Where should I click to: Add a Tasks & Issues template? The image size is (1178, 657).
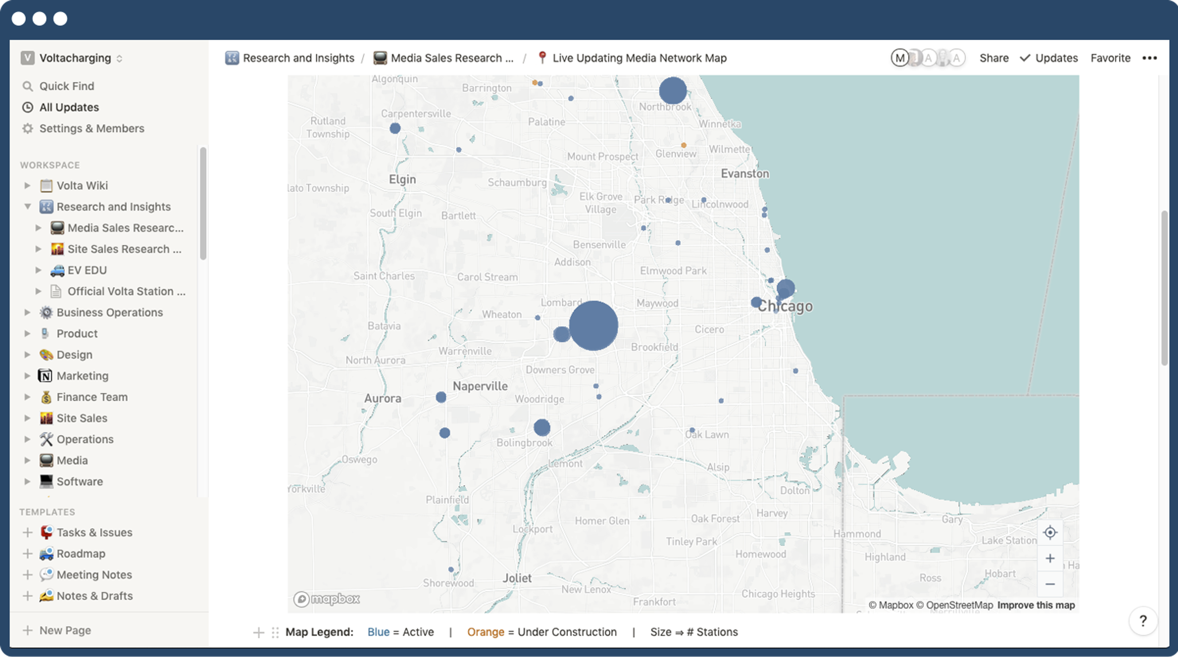pyautogui.click(x=27, y=532)
